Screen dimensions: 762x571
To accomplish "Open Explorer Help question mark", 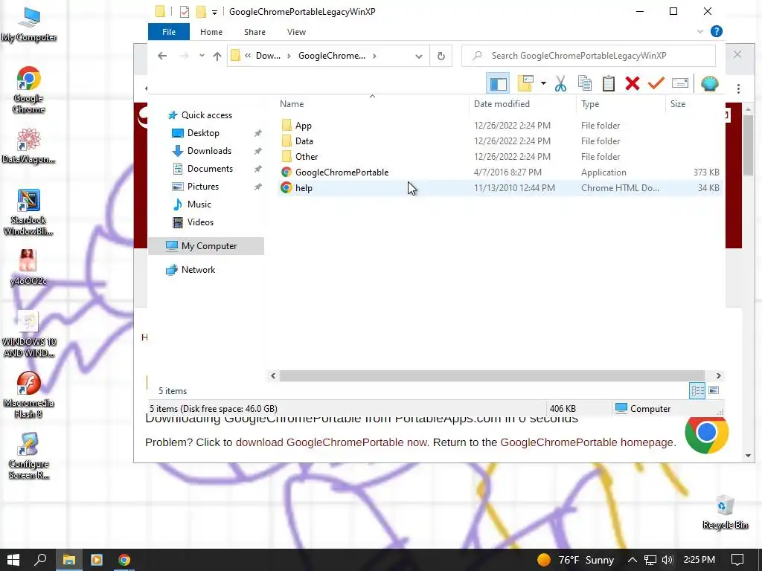I will [x=716, y=31].
